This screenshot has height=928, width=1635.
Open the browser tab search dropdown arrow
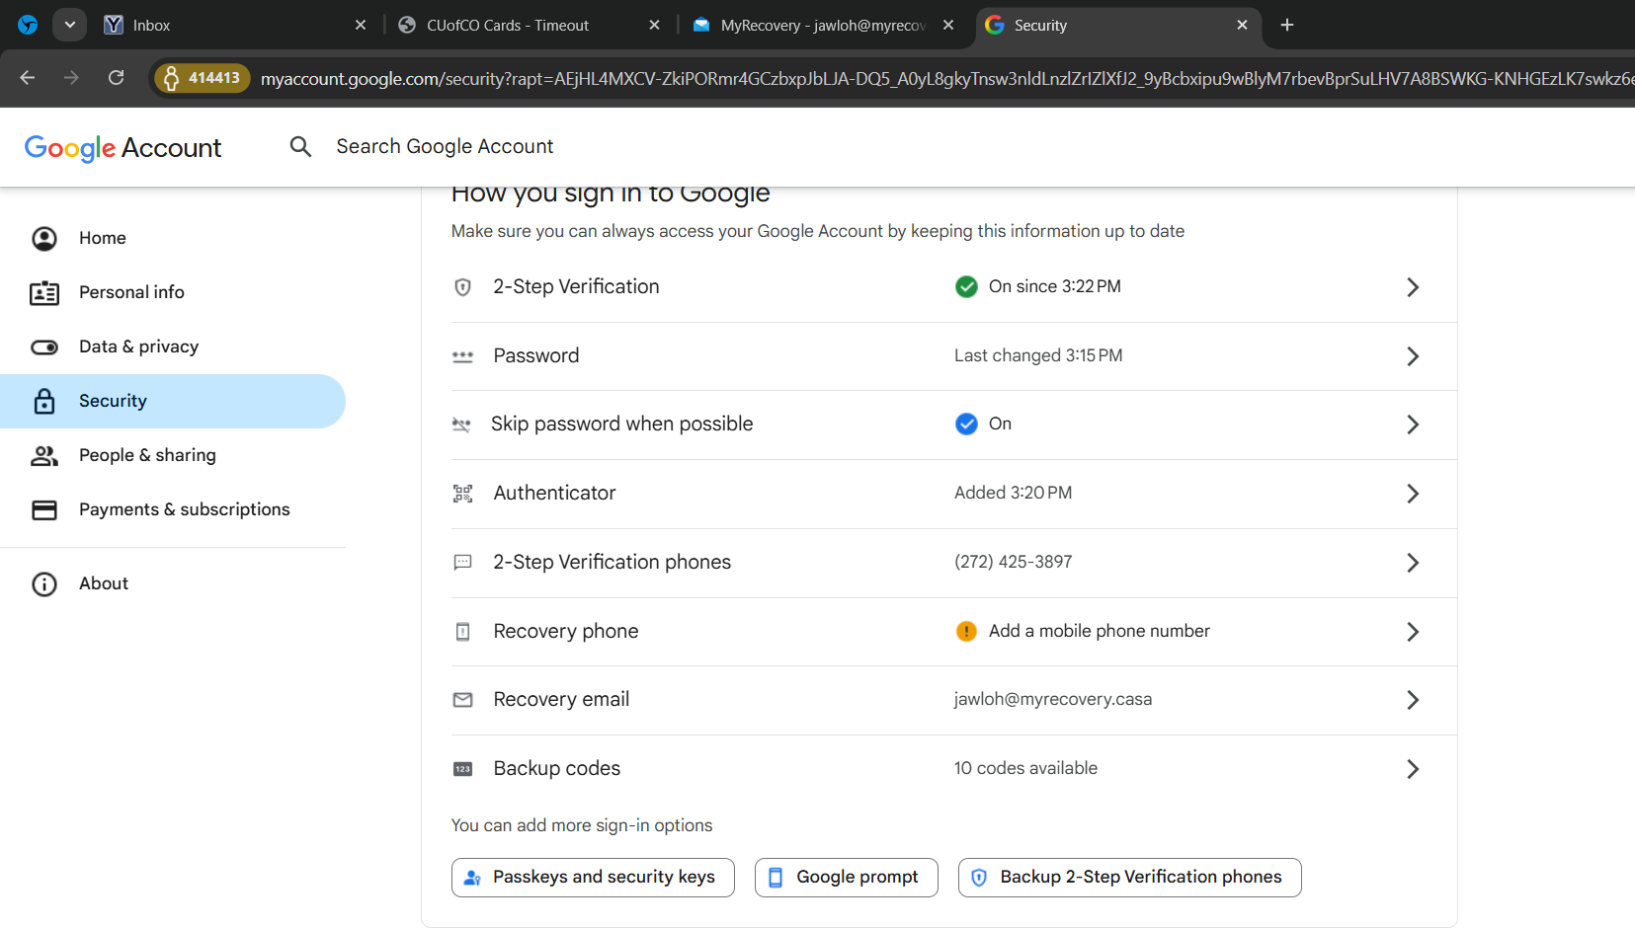point(69,25)
